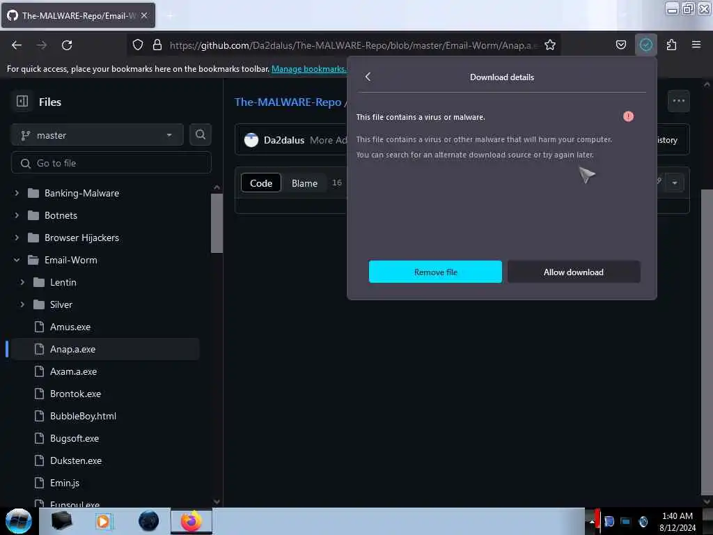
Task: Click the file tree search icon
Action: (200, 134)
